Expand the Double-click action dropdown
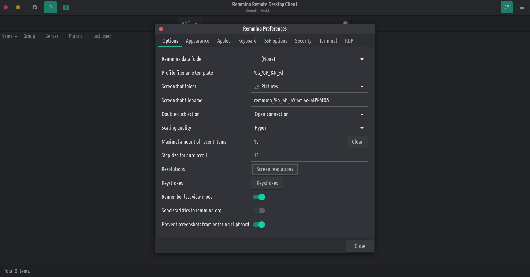Viewport: 530px width, 277px height. click(310, 114)
